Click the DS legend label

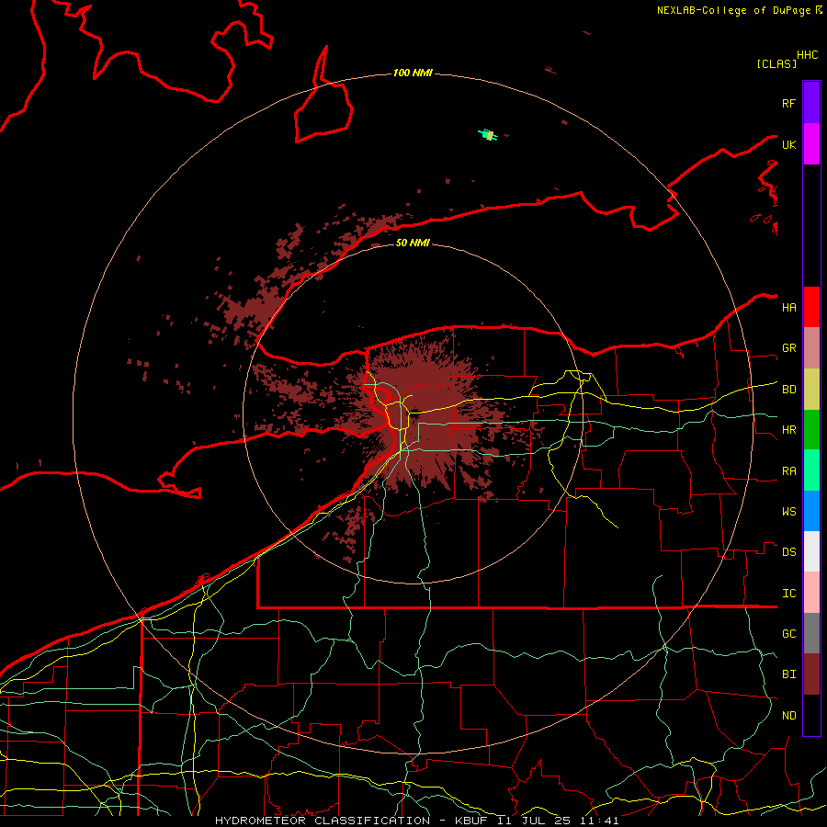788,552
